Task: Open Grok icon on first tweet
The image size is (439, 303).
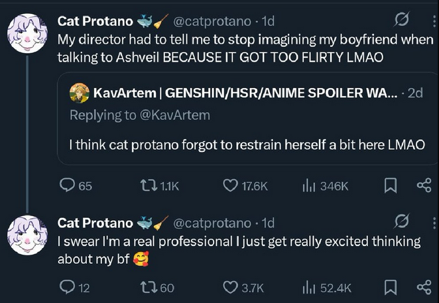Action: (x=401, y=21)
